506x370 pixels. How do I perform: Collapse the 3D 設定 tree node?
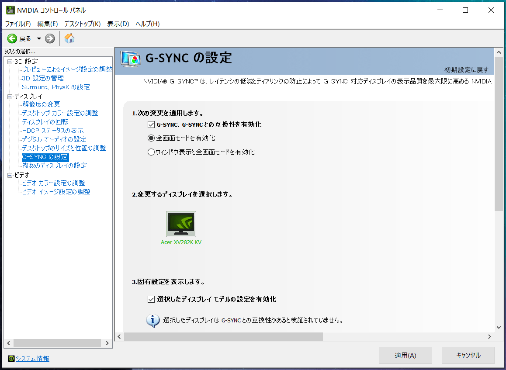click(x=10, y=62)
